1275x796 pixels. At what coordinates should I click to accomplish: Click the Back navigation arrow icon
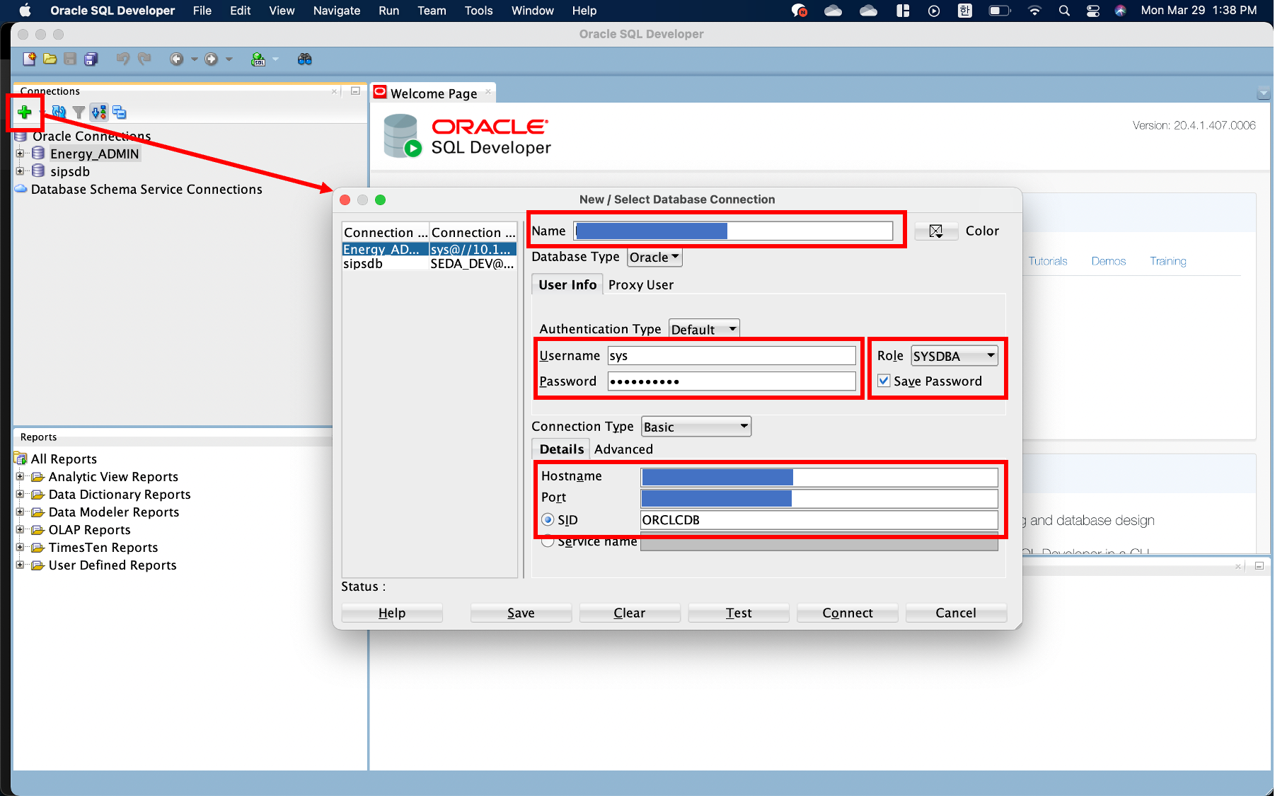click(x=176, y=59)
